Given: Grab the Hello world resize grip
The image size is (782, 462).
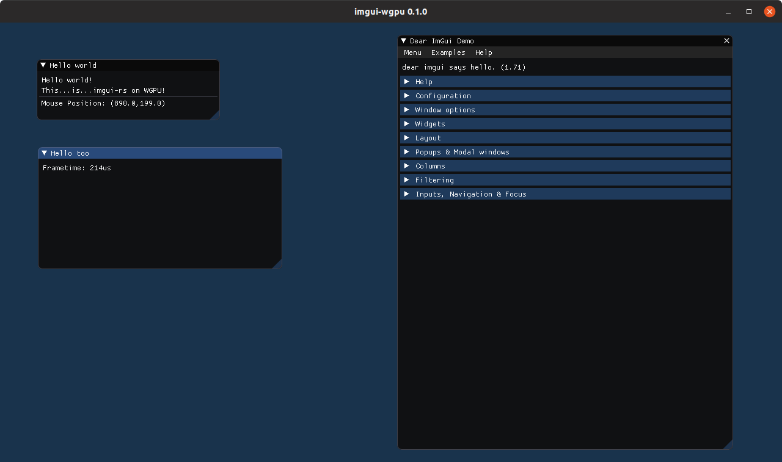Looking at the screenshot, I should point(214,115).
